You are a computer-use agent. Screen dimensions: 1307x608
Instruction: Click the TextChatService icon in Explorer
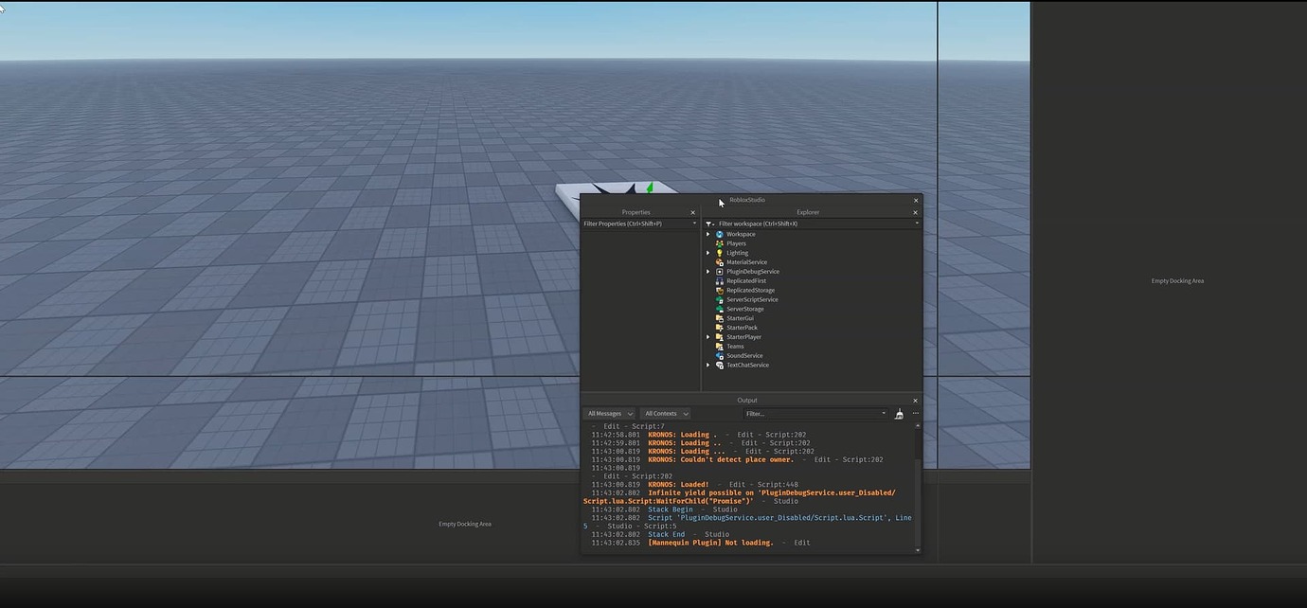(x=720, y=365)
